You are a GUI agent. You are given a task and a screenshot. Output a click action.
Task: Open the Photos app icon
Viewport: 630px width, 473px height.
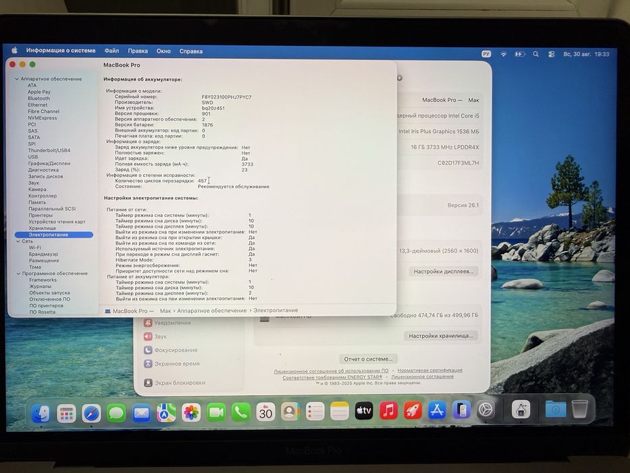coord(191,413)
